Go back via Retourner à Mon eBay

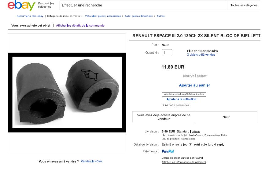point(30,16)
